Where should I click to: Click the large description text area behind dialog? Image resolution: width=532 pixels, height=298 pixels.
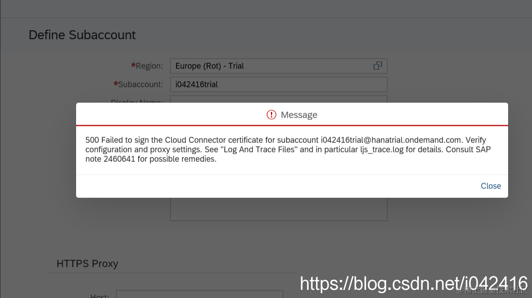tap(279, 209)
